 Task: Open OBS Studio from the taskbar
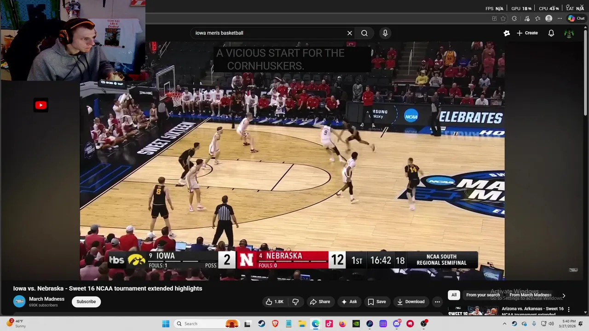coord(424,324)
